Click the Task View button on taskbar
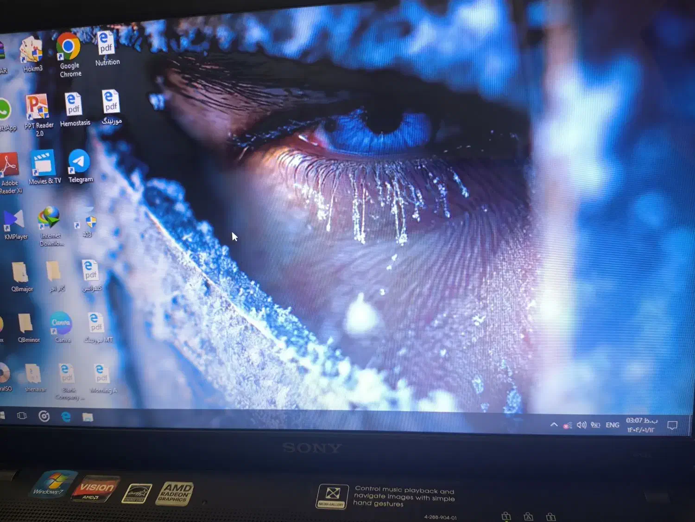The width and height of the screenshot is (695, 522). click(x=22, y=416)
